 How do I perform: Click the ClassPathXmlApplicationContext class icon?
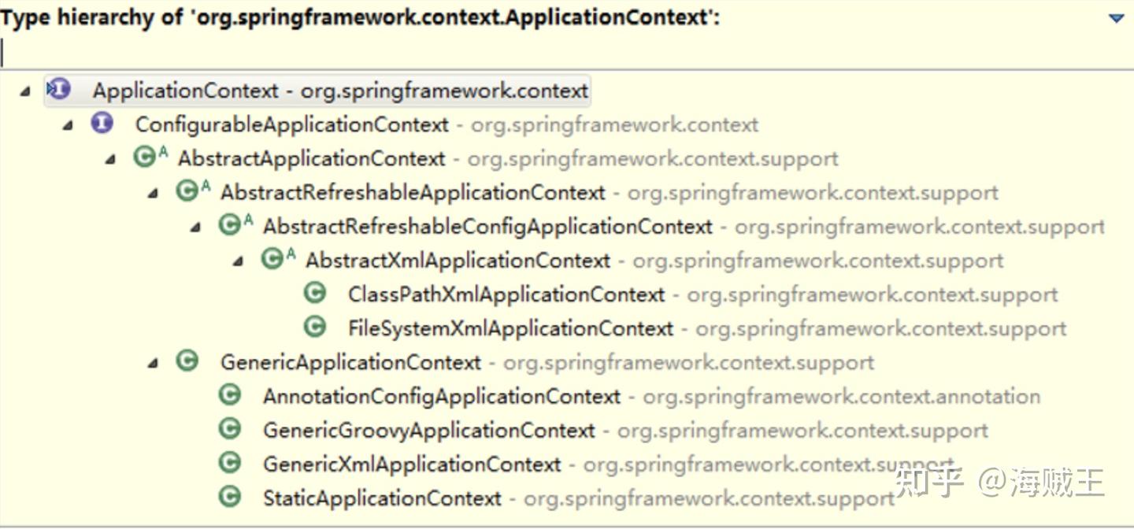coord(315,294)
